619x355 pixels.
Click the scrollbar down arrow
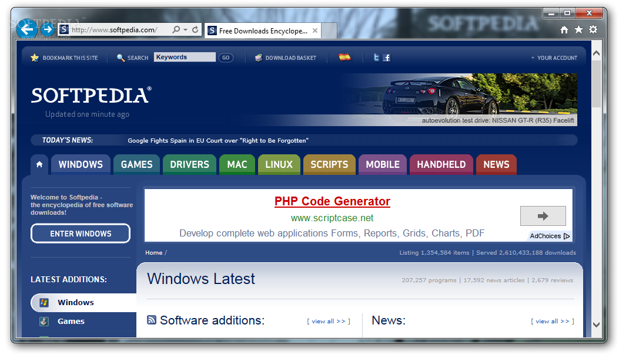click(x=597, y=324)
